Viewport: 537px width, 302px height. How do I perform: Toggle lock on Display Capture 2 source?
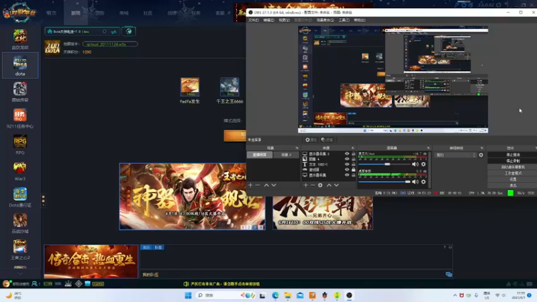pyautogui.click(x=354, y=154)
